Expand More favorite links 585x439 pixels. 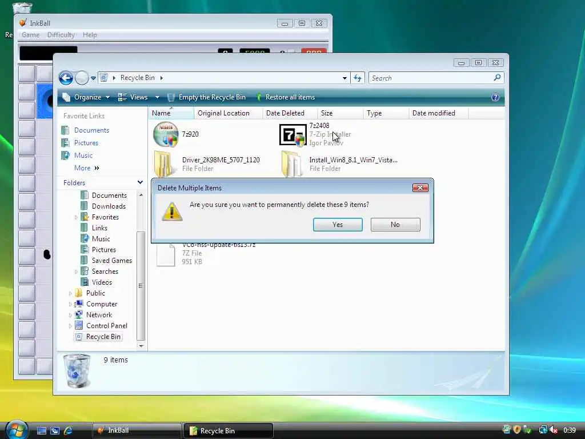pyautogui.click(x=87, y=168)
